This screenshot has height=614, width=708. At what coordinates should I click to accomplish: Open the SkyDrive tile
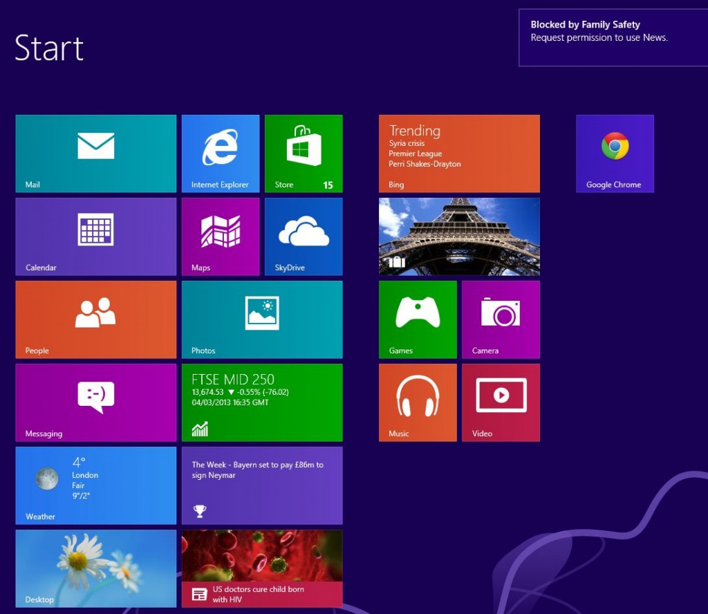pyautogui.click(x=304, y=236)
